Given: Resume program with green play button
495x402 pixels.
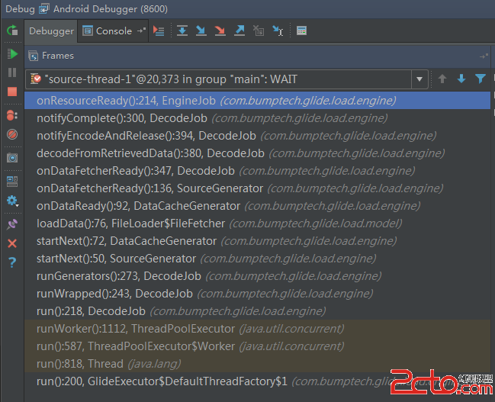Looking at the screenshot, I should coord(12,53).
